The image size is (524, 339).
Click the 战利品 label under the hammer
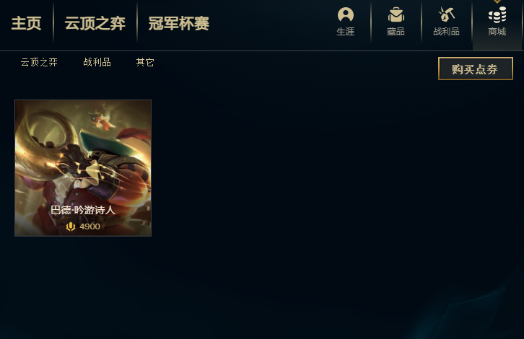446,32
